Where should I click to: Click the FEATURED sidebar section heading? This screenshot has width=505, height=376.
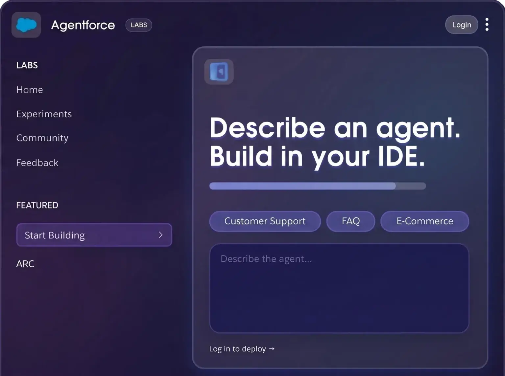37,205
